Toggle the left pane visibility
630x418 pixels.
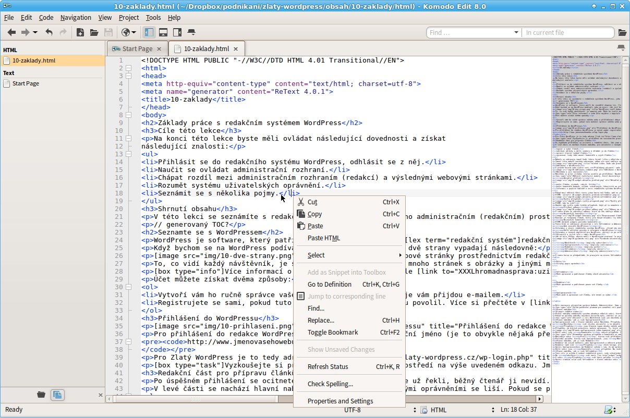[149, 32]
